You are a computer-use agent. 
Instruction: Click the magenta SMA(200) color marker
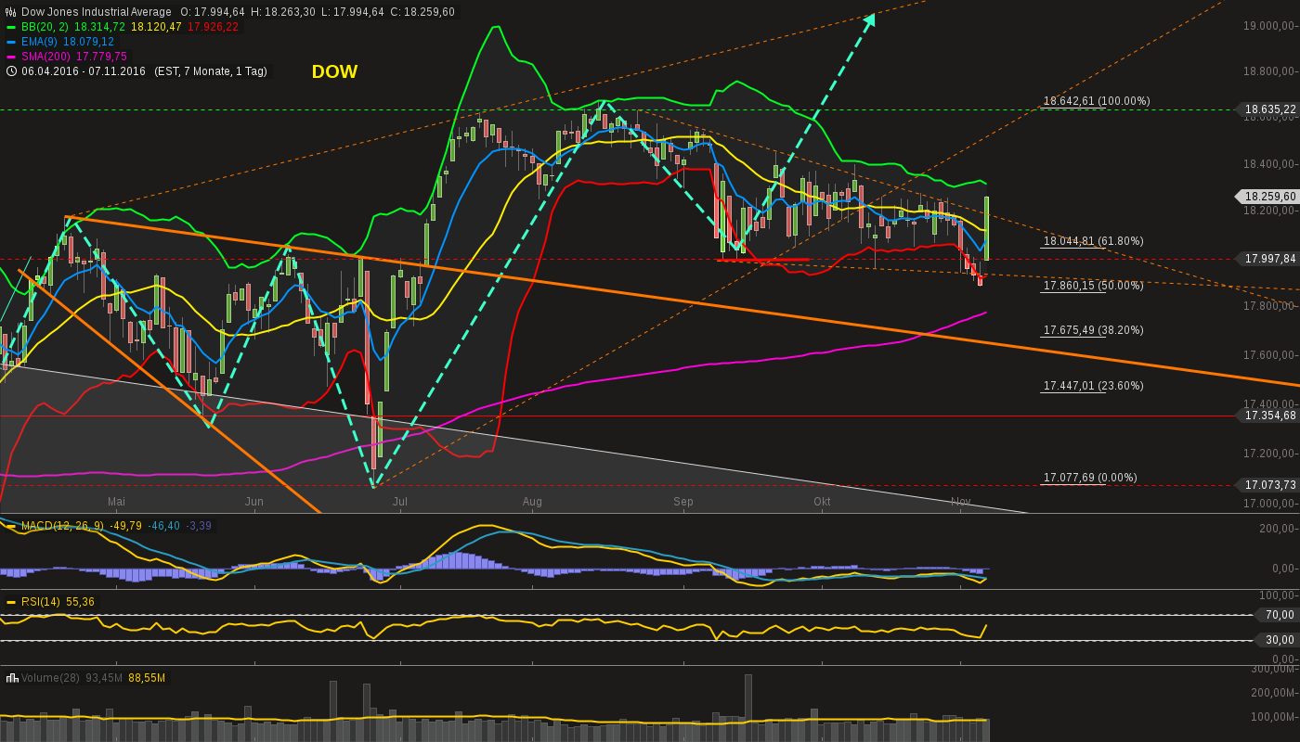click(11, 57)
